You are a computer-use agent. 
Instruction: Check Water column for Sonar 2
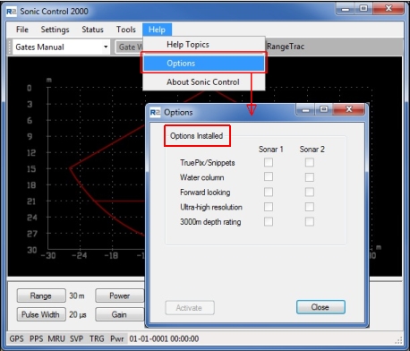tap(310, 177)
